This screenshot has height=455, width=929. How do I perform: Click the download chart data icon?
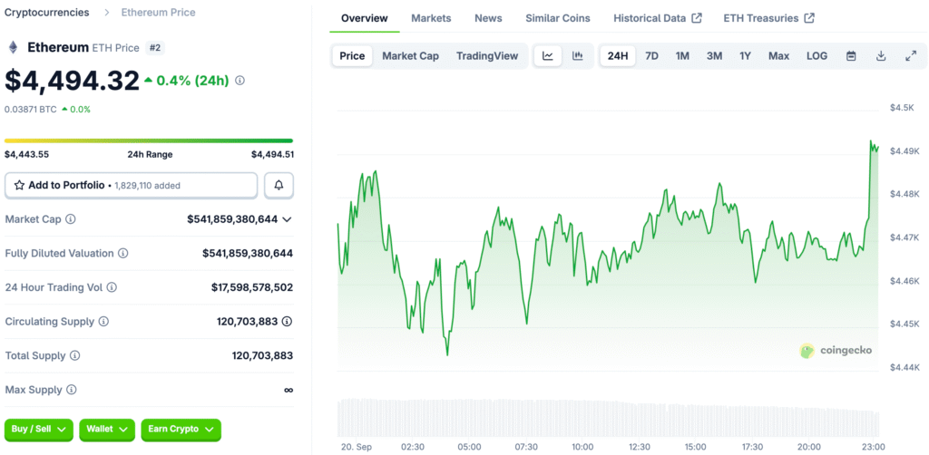881,55
